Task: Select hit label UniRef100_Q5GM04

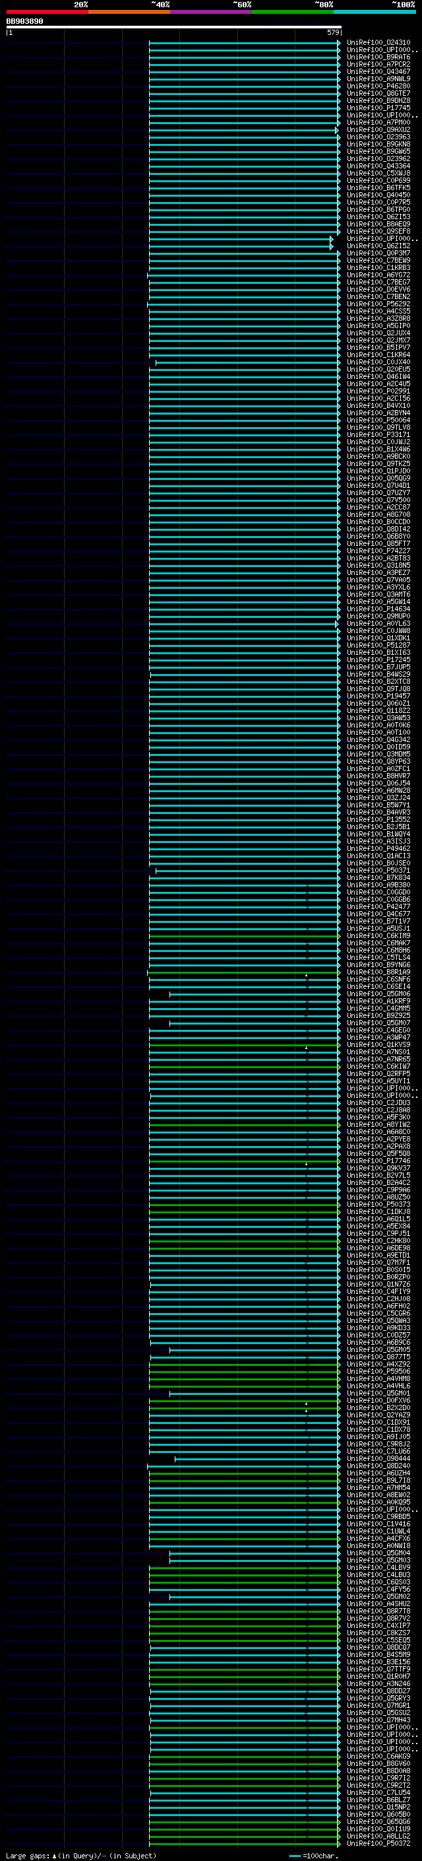Action: click(378, 1553)
